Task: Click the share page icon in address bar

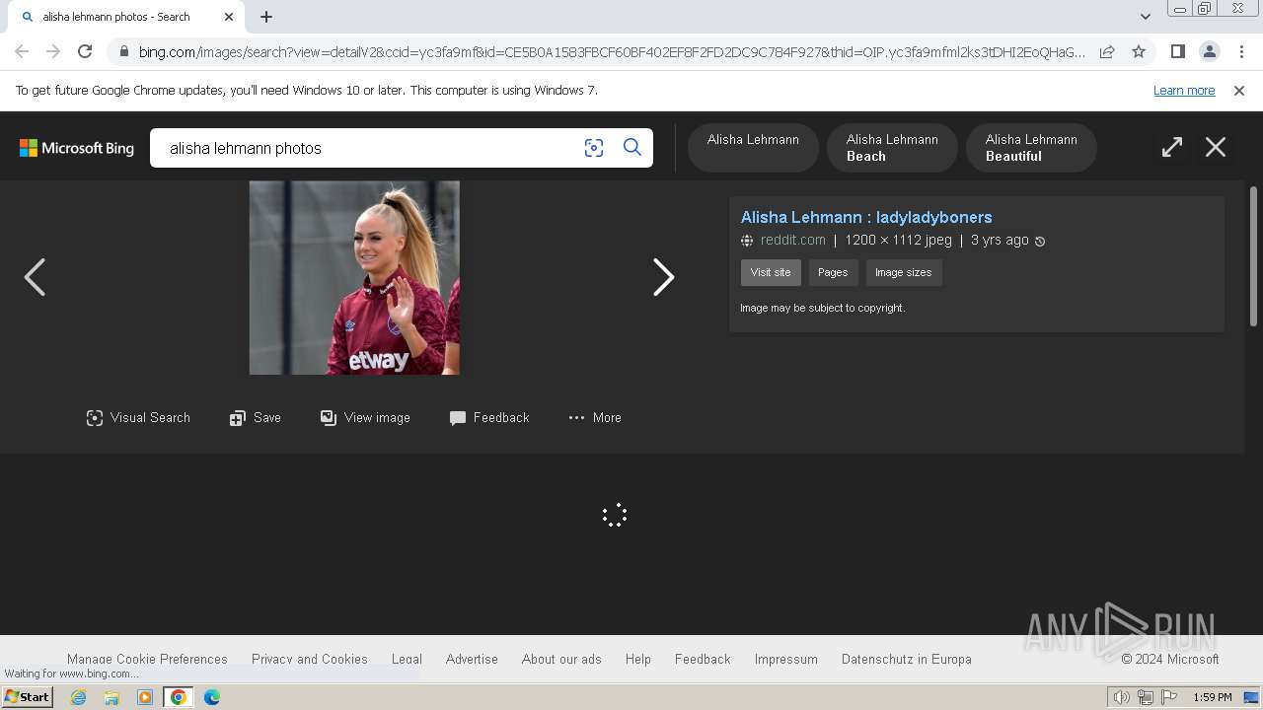Action: [1107, 51]
